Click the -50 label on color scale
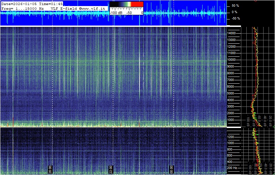This screenshot has width=275, height=175. (x=129, y=12)
